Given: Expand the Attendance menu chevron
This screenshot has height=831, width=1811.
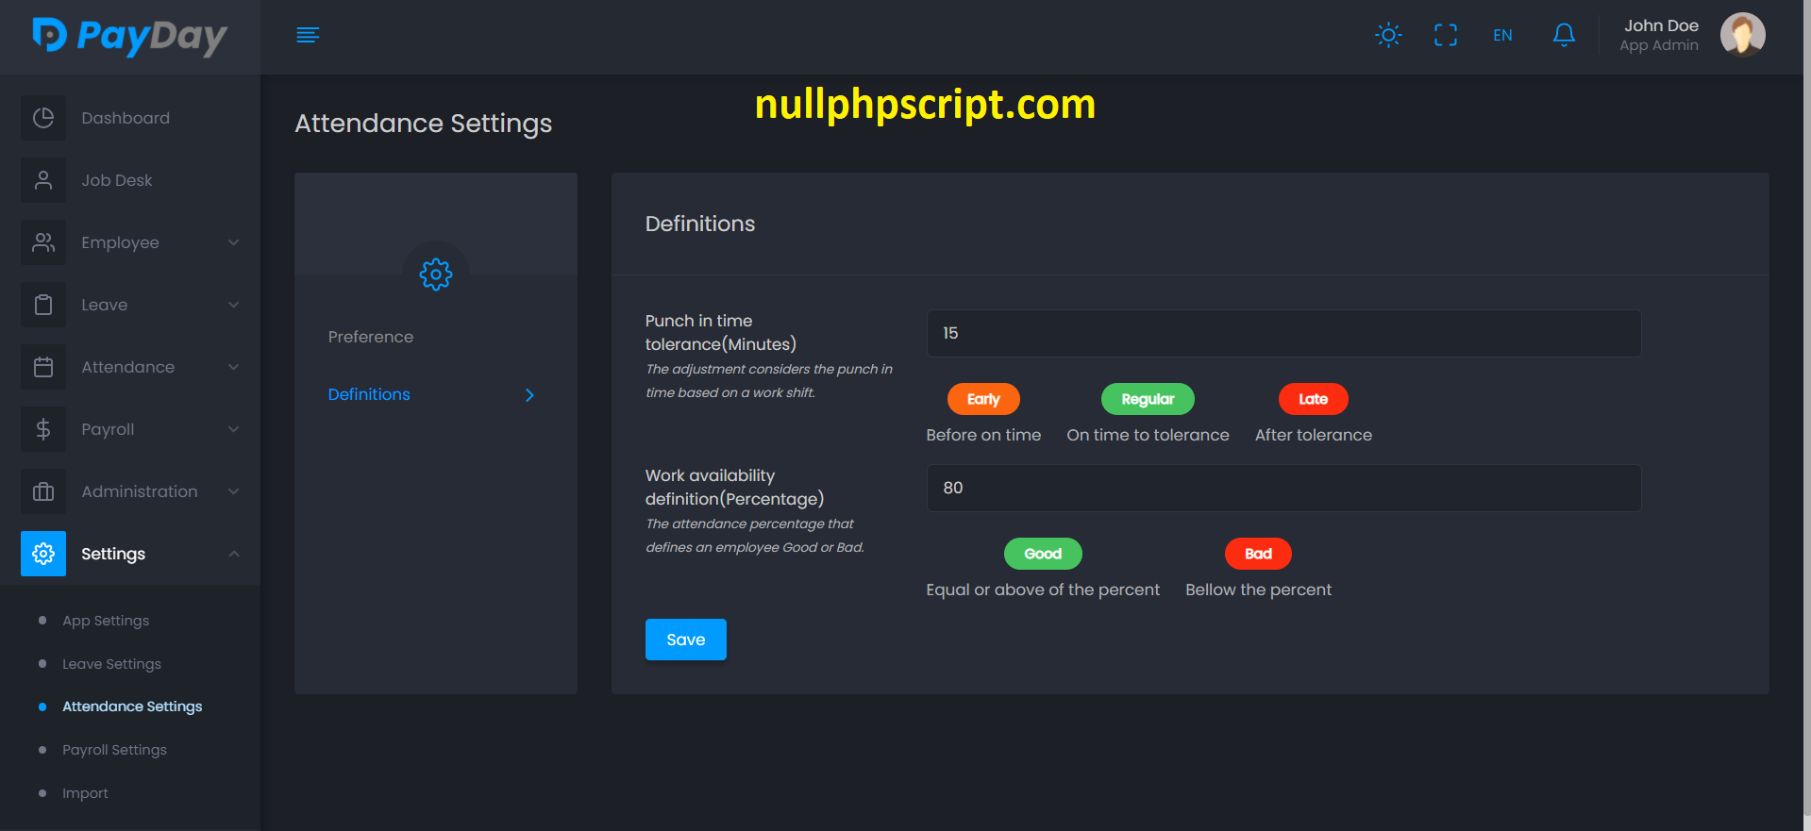Looking at the screenshot, I should 233,367.
